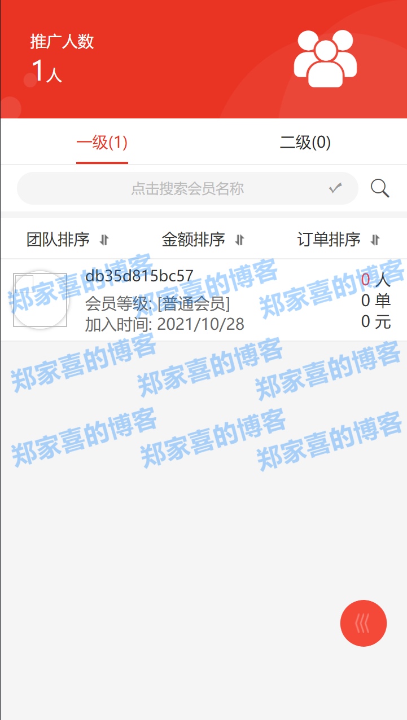Select the 会员等级: [普通会员] text
This screenshot has height=720, width=407.
pos(157,304)
